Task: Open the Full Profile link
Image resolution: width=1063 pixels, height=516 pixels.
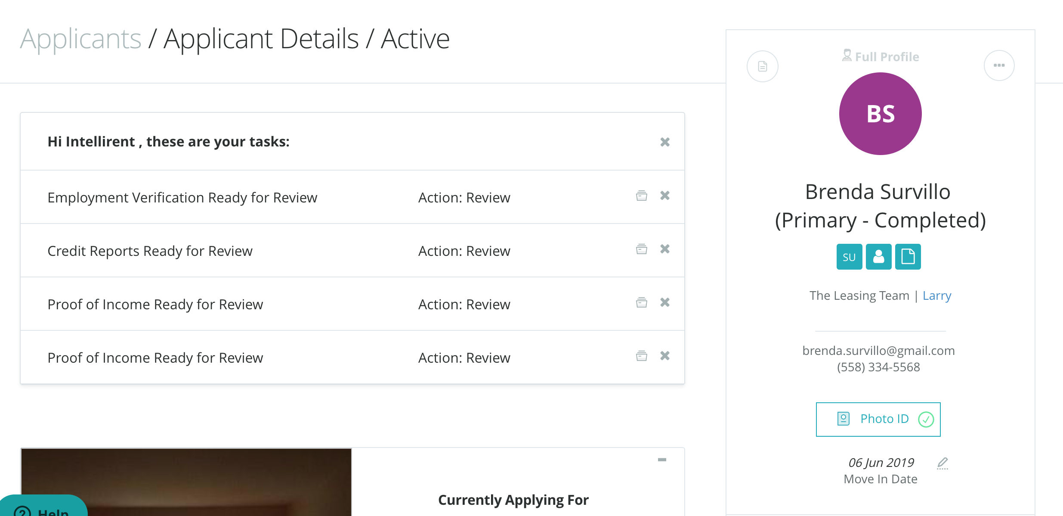Action: (881, 56)
